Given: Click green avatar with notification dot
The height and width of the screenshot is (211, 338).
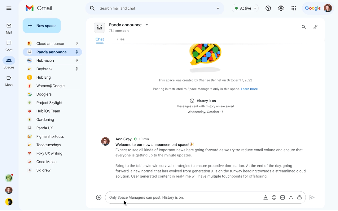Looking at the screenshot, I should [9, 178].
